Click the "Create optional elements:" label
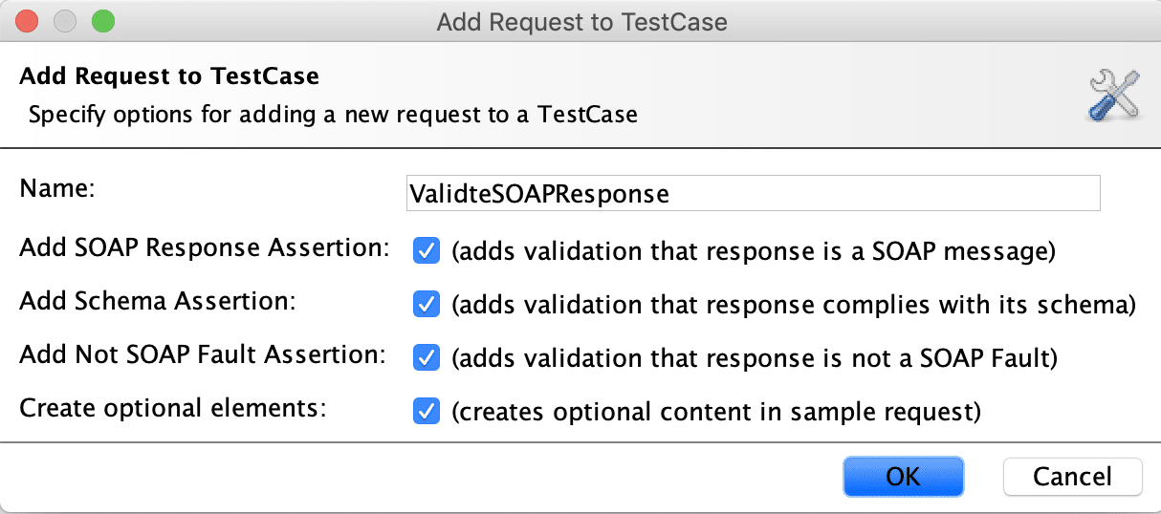 [x=173, y=408]
